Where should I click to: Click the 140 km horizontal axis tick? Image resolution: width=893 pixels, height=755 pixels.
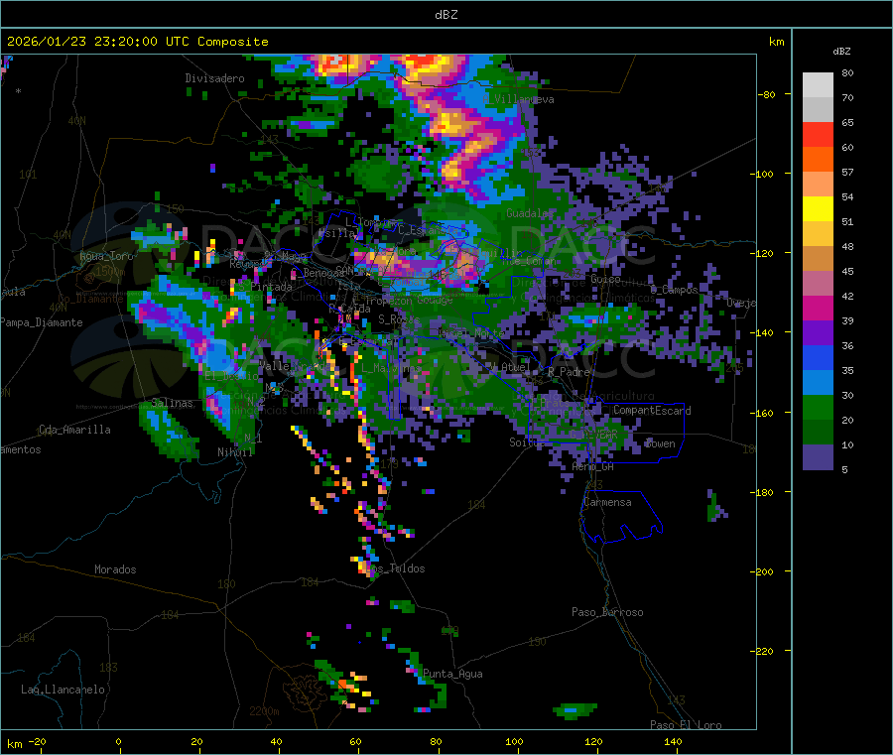coord(673,741)
